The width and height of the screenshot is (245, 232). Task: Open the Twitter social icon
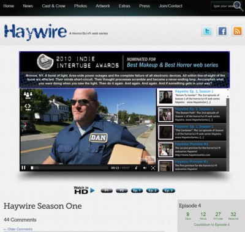(207, 31)
